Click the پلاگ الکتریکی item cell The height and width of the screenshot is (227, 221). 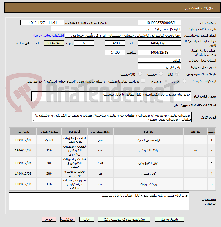[x=148, y=150]
